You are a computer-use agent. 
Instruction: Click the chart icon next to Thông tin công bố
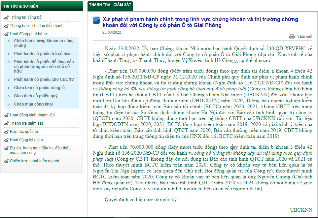(x=6, y=17)
